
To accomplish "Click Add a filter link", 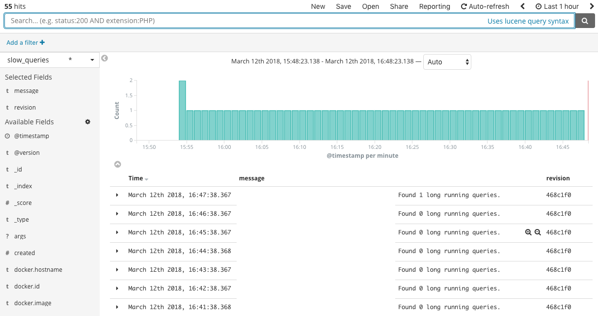I will 26,43.
